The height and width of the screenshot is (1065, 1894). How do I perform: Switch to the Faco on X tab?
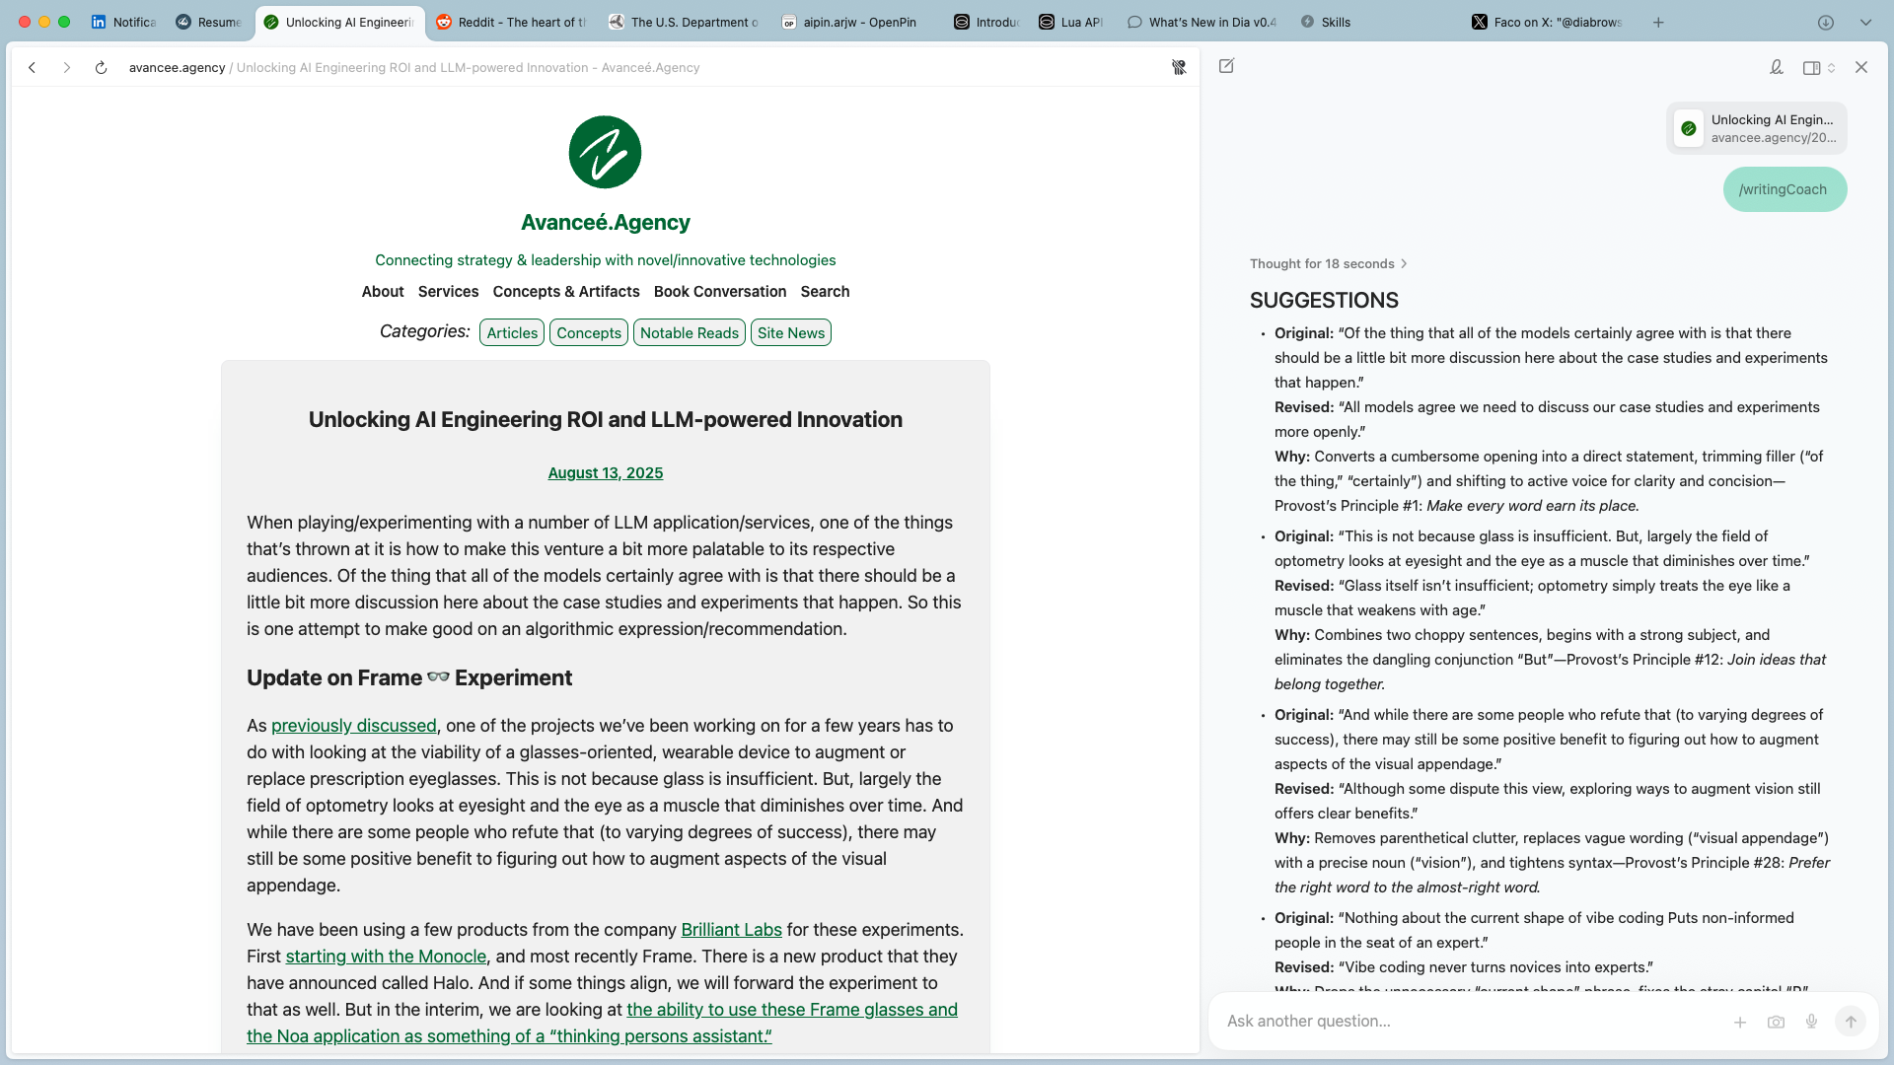click(1547, 22)
